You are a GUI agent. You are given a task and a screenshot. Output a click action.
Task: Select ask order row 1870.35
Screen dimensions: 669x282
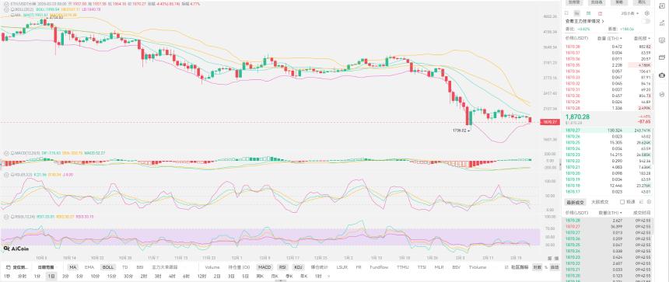point(608,65)
